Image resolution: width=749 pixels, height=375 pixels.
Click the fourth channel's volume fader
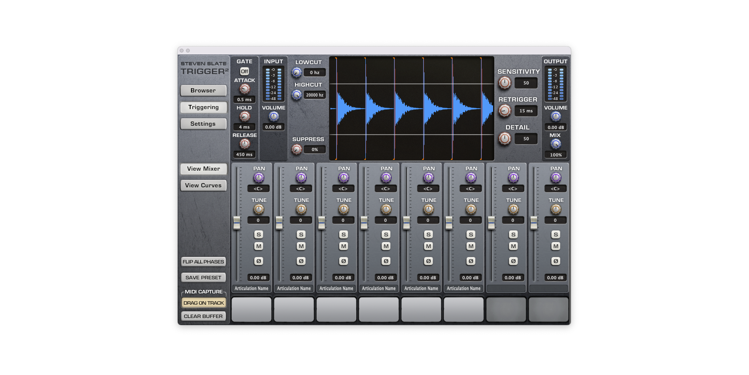(x=364, y=223)
